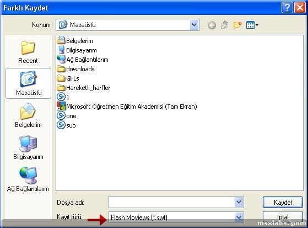The image size is (308, 228).
Task: Select Microsoft Öğretmen Eğitim Akademisi shortcut
Action: coord(127,107)
